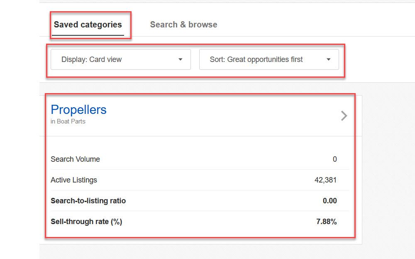Open the Display: Card view dropdown
This screenshot has height=259, width=415.
point(120,59)
